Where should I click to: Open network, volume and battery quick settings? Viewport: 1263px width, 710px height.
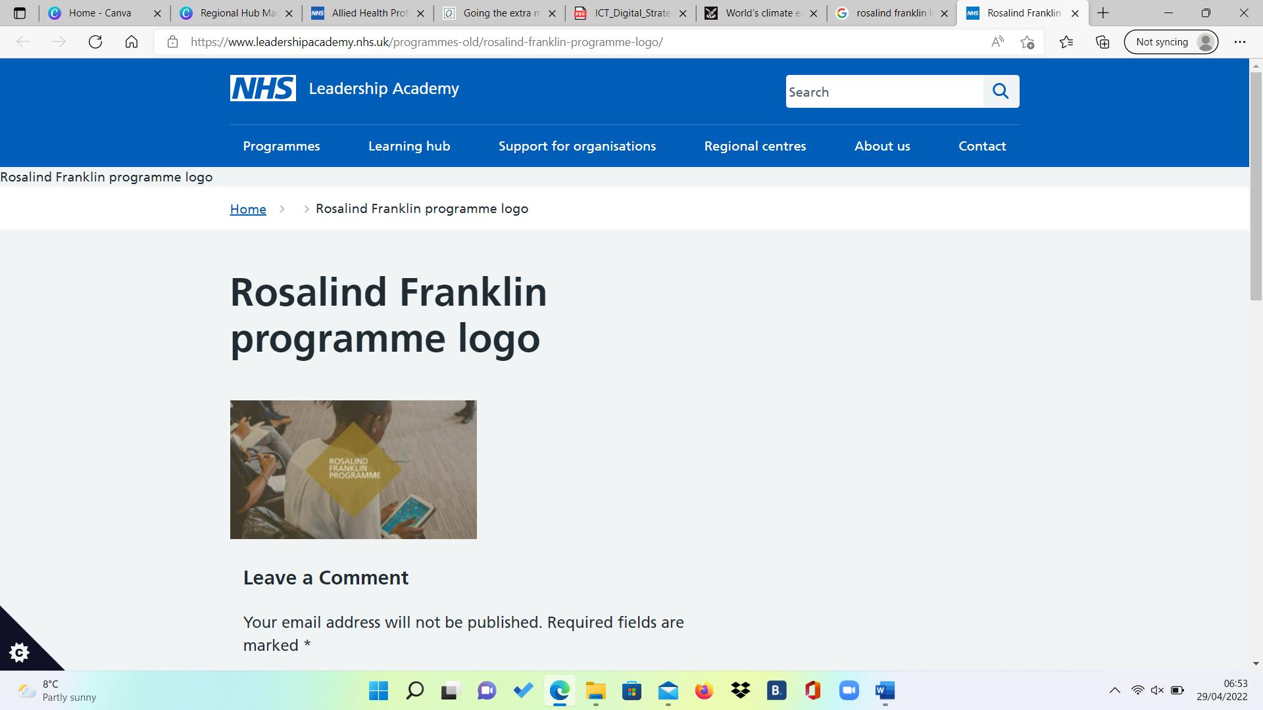(x=1157, y=690)
